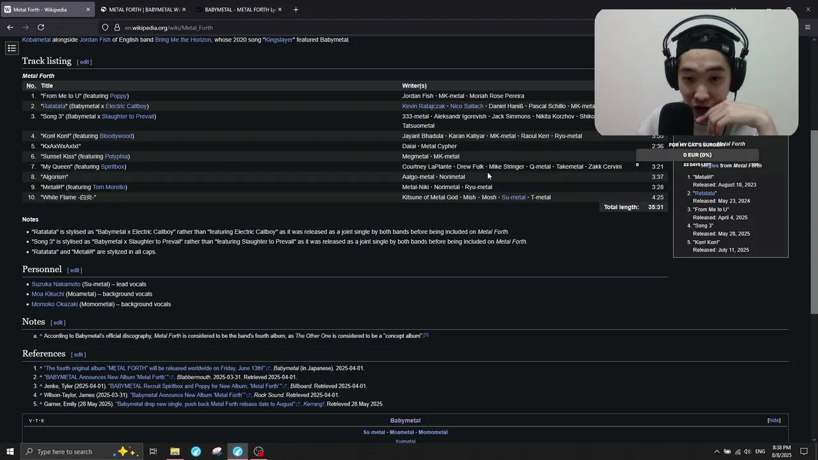818x460 pixels.
Task: Open the Slaughter to Prevail link
Action: (x=128, y=116)
